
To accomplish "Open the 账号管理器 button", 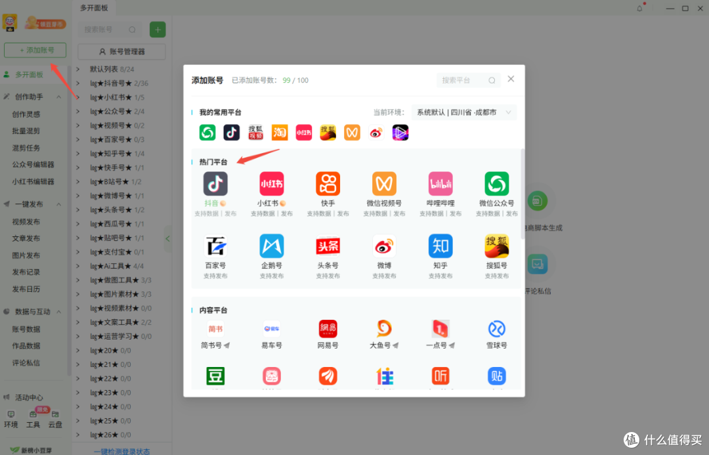I will tap(121, 52).
